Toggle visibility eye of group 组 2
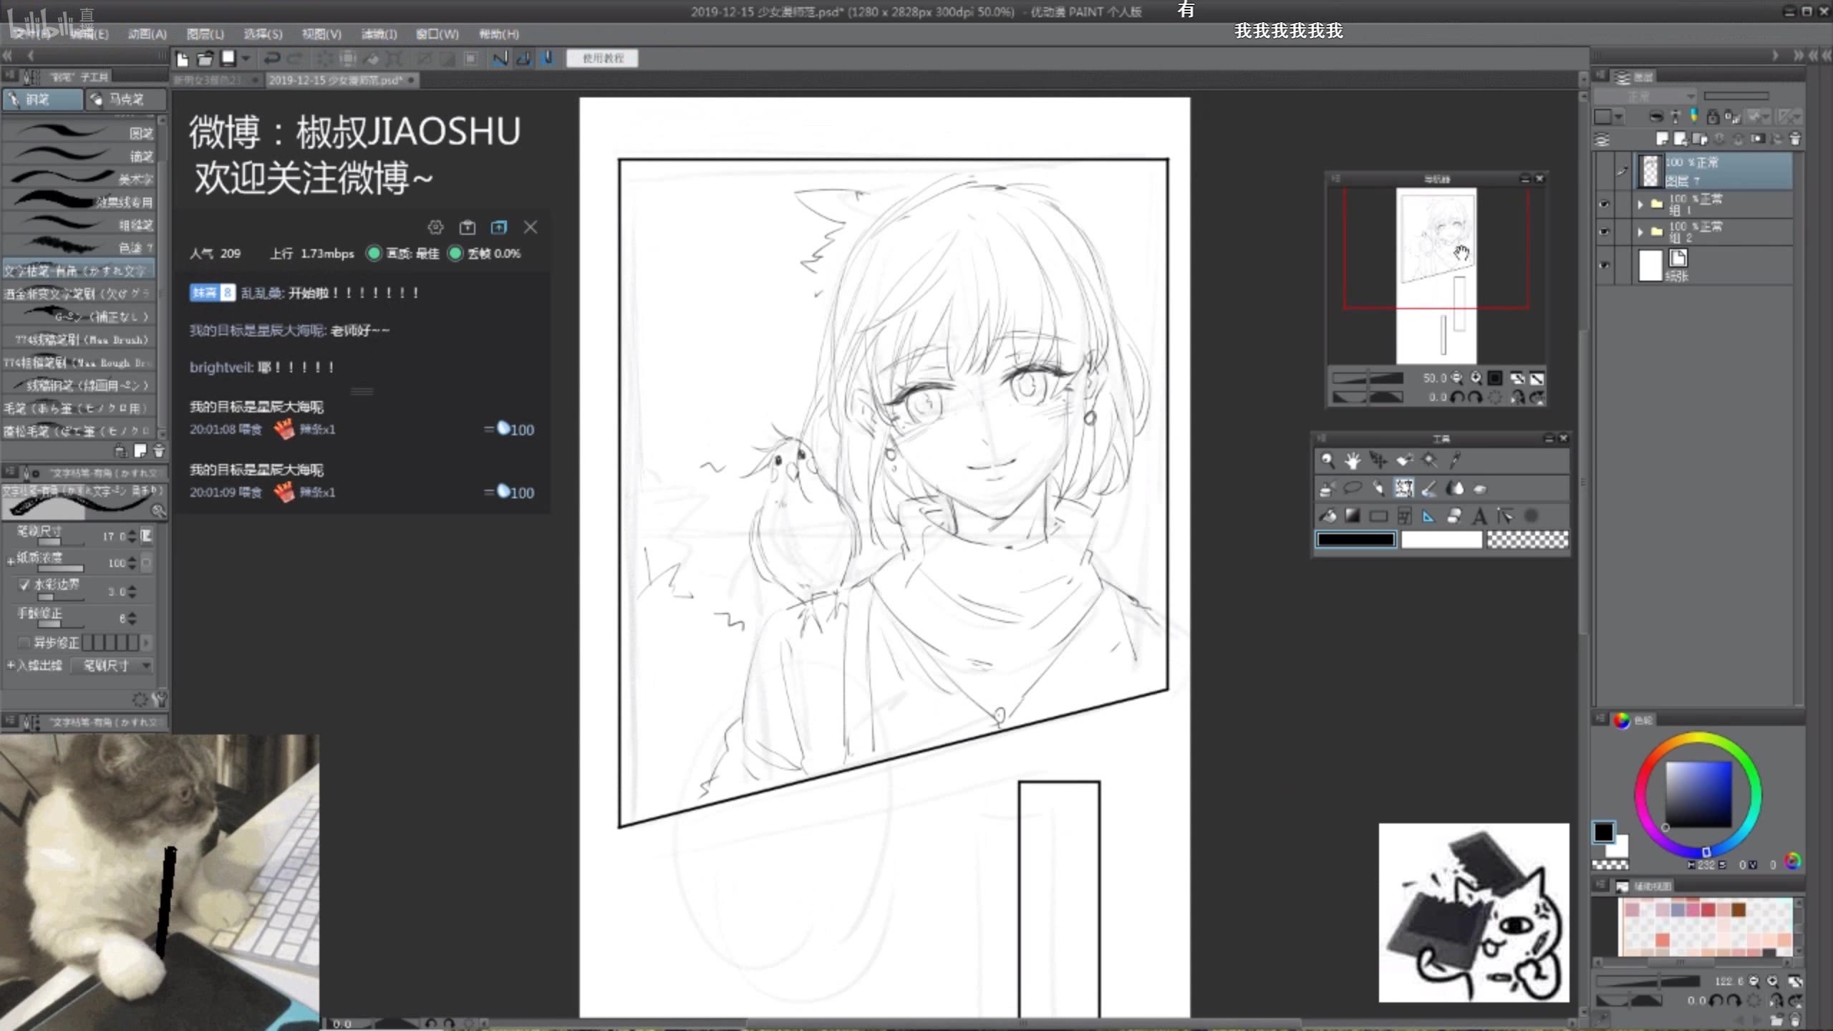The height and width of the screenshot is (1031, 1833). coord(1604,232)
